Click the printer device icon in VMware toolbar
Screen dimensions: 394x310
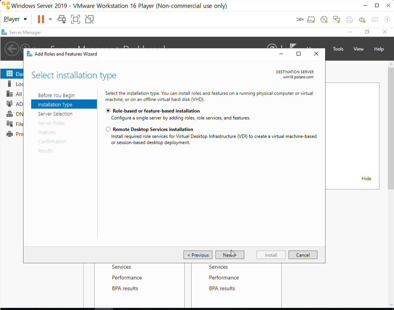coord(349,19)
